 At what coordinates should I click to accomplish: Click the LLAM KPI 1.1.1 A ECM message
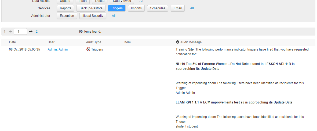(234, 102)
